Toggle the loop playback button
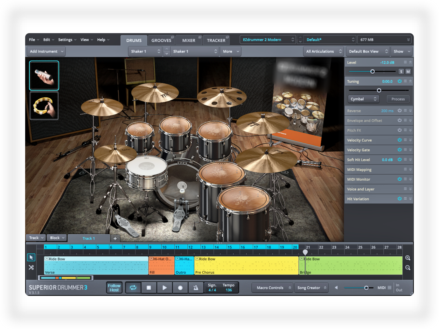 [133, 288]
